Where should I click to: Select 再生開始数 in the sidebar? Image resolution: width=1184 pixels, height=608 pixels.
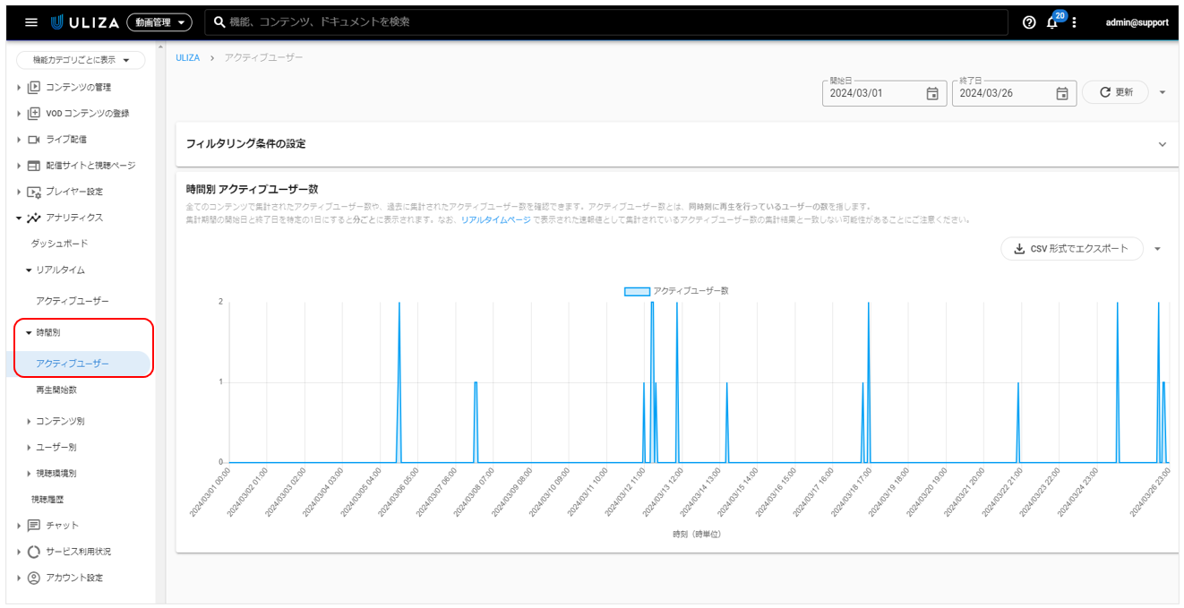(56, 390)
